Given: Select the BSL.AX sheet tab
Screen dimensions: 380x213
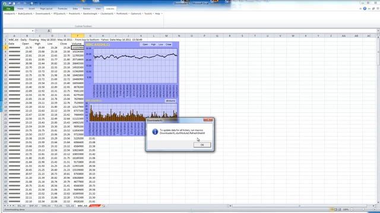Looking at the screenshot, I should click(21, 206).
